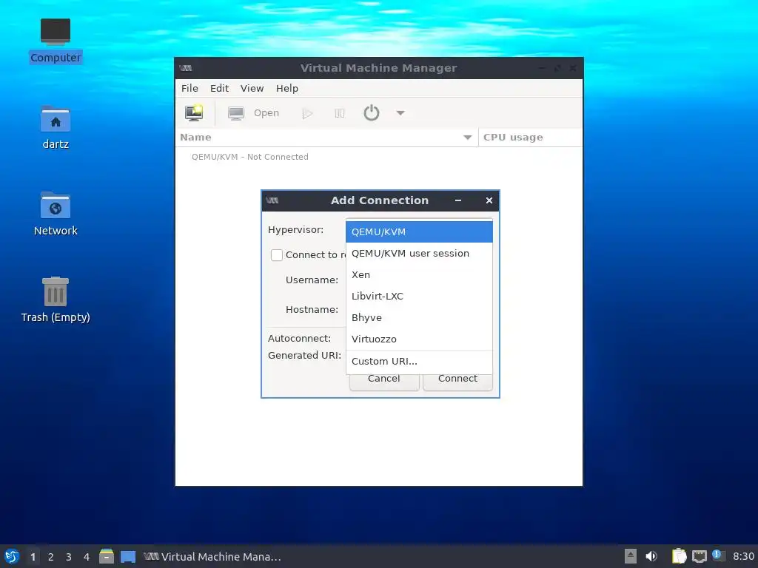Expand the shutdown options arrow in toolbar
The width and height of the screenshot is (758, 568).
click(x=400, y=113)
